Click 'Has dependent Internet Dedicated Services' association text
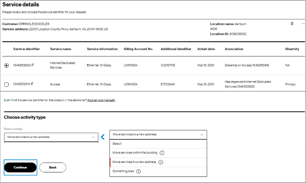306x183 pixels. tap(248, 84)
